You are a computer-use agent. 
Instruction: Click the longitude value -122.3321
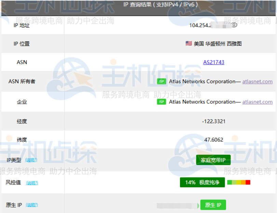point(214,121)
